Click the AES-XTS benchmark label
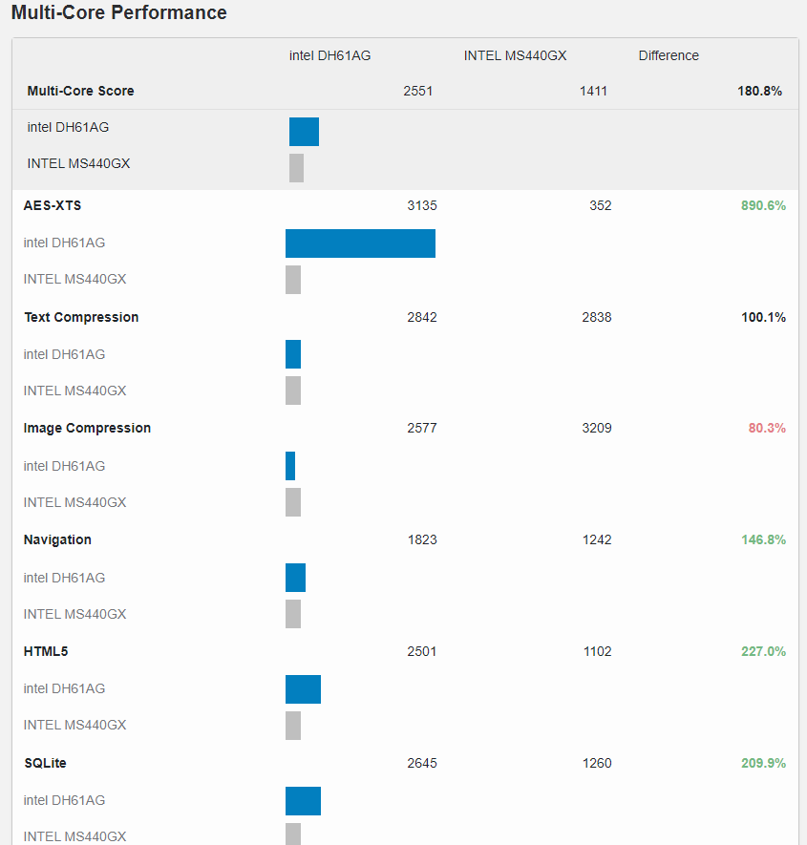Image resolution: width=807 pixels, height=845 pixels. pyautogui.click(x=53, y=205)
